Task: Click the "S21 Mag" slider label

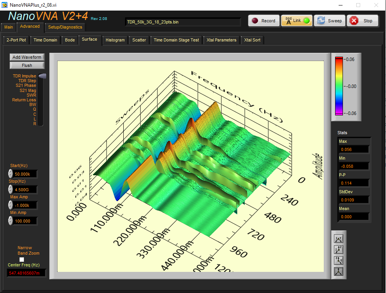Action: coord(28,90)
